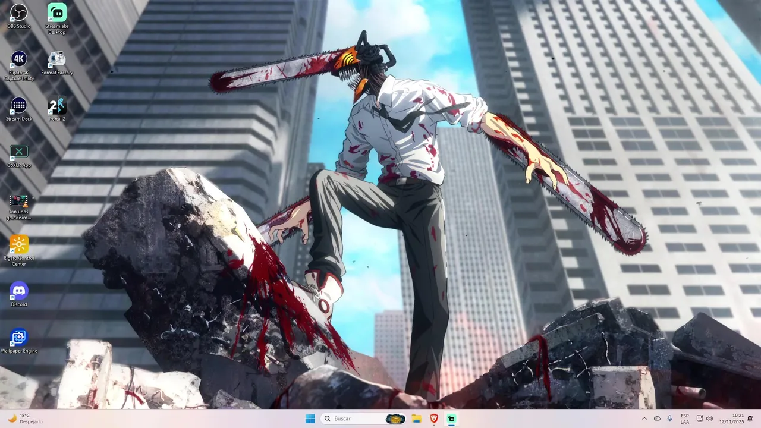The height and width of the screenshot is (428, 761).
Task: Select the Format Factory desktop icon
Action: pyautogui.click(x=57, y=62)
